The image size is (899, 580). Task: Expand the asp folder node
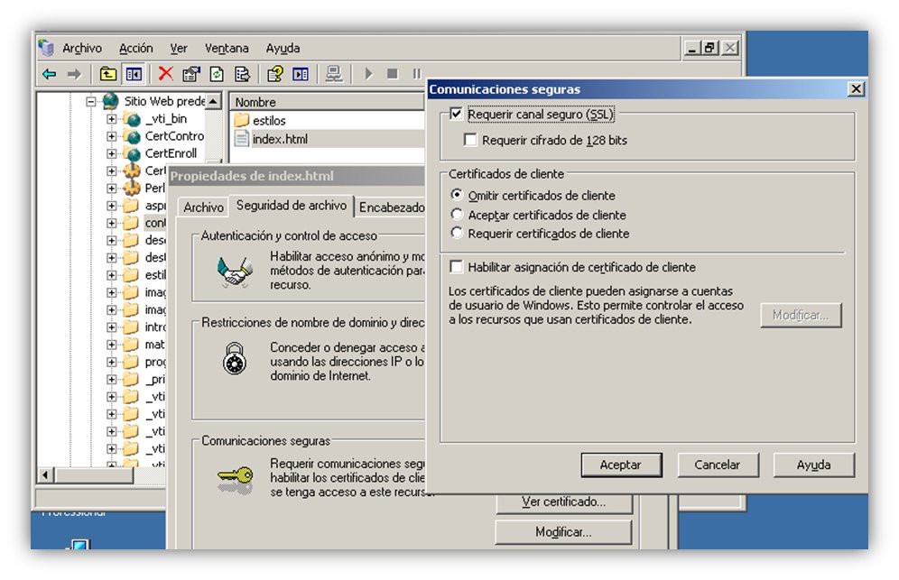tap(112, 206)
